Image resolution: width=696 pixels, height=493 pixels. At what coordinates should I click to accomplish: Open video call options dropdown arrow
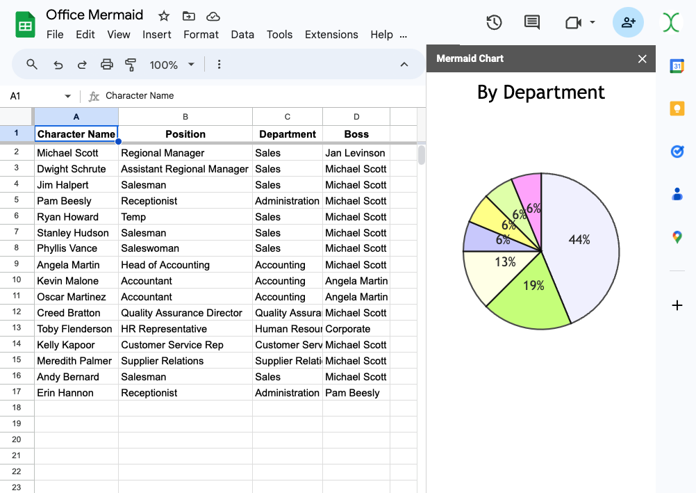593,22
